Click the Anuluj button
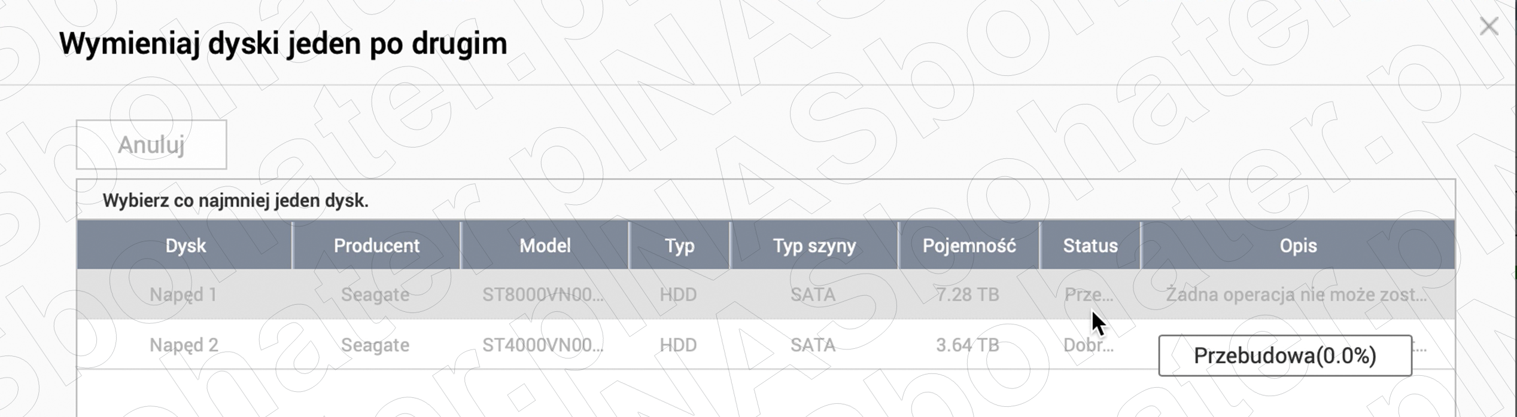This screenshot has height=417, width=1517. click(x=151, y=145)
